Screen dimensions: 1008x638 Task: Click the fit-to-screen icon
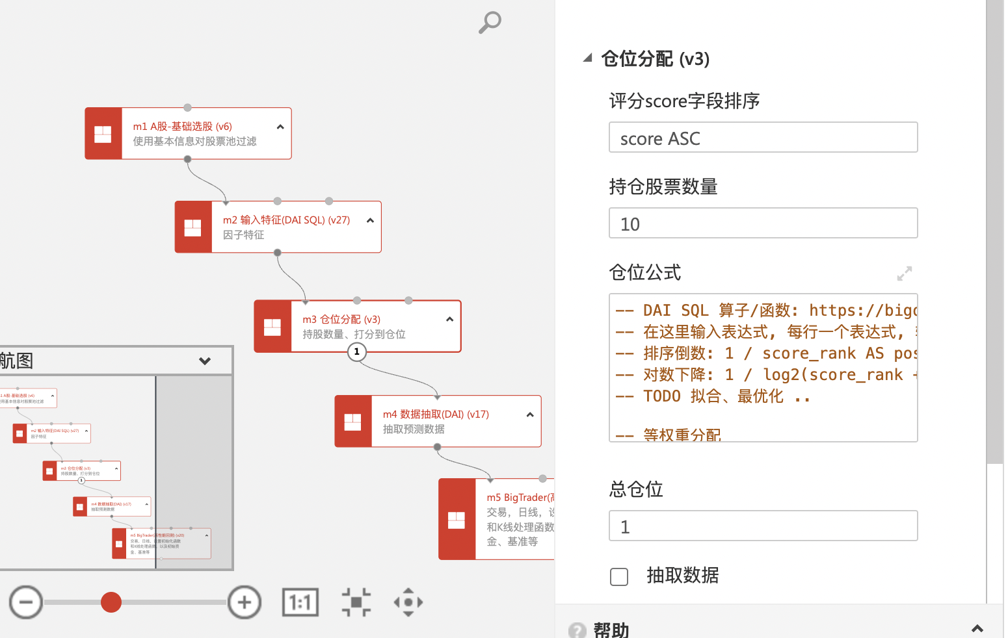[356, 602]
